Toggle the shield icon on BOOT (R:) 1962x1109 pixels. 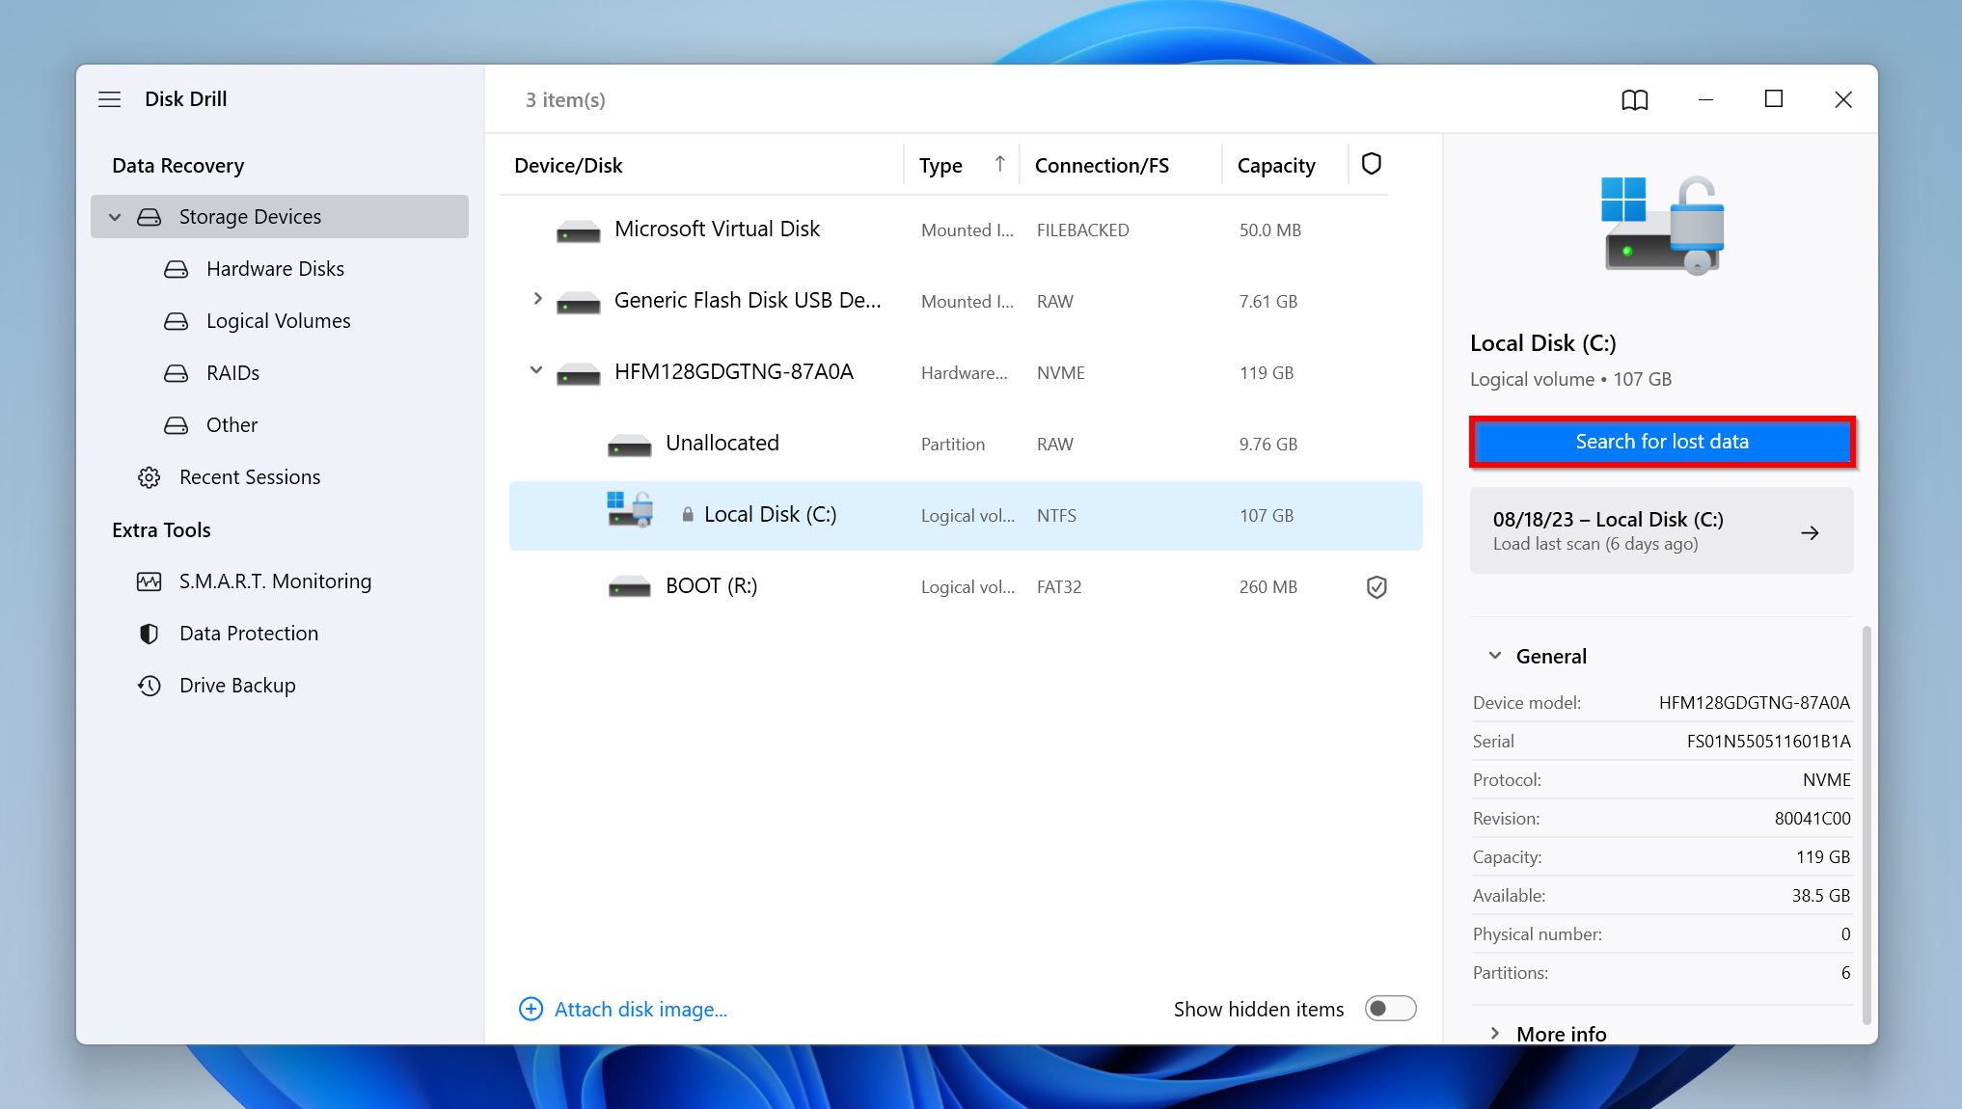(x=1372, y=586)
